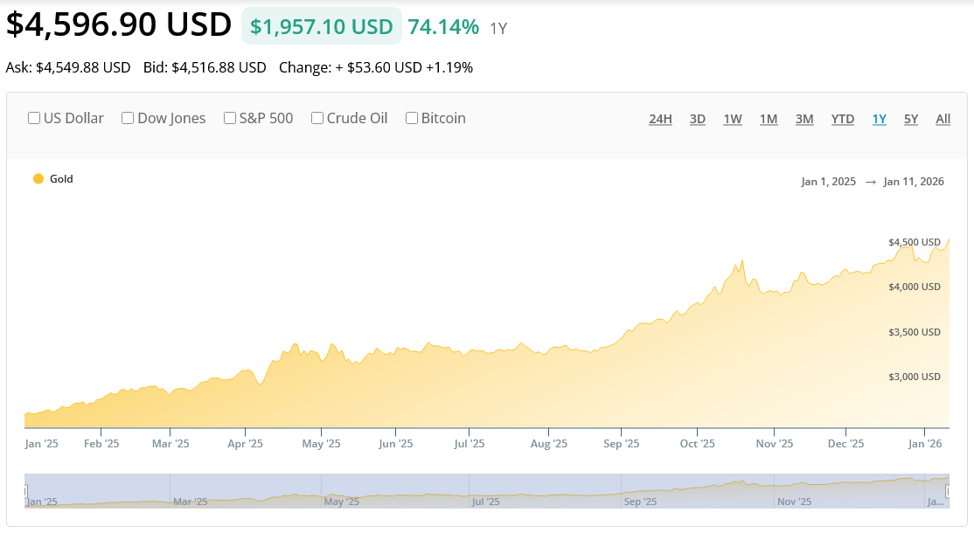Tick the Crude Oil checkbox
974x533 pixels.
317,118
